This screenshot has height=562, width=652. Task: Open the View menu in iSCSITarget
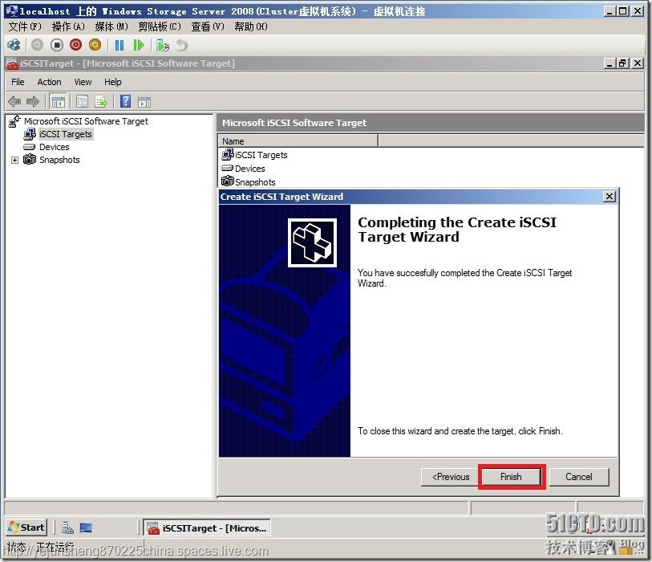[83, 82]
